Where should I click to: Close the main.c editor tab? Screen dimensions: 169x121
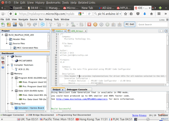click(x=65, y=31)
